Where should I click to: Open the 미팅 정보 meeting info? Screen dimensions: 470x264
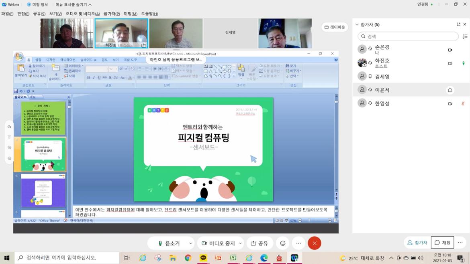point(37,4)
